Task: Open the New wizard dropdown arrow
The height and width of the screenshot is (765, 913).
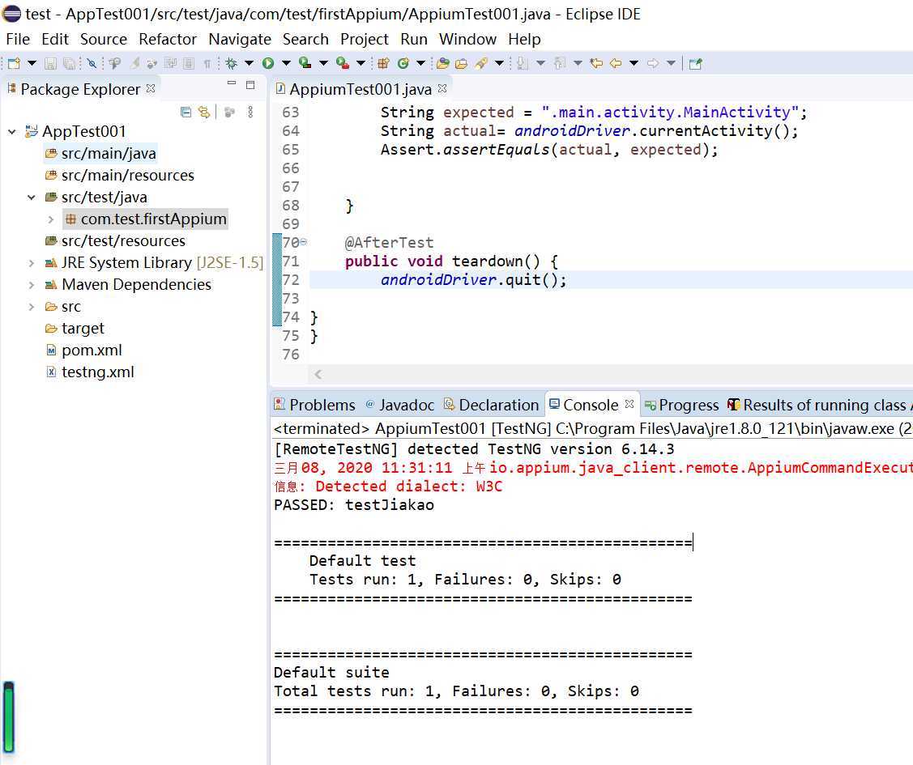Action: 32,63
